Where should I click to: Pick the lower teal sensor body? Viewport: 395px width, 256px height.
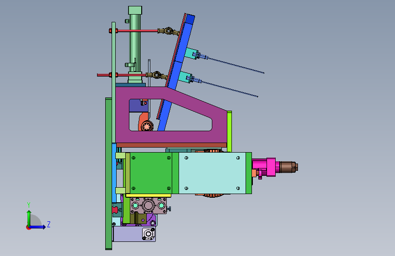[184, 77]
